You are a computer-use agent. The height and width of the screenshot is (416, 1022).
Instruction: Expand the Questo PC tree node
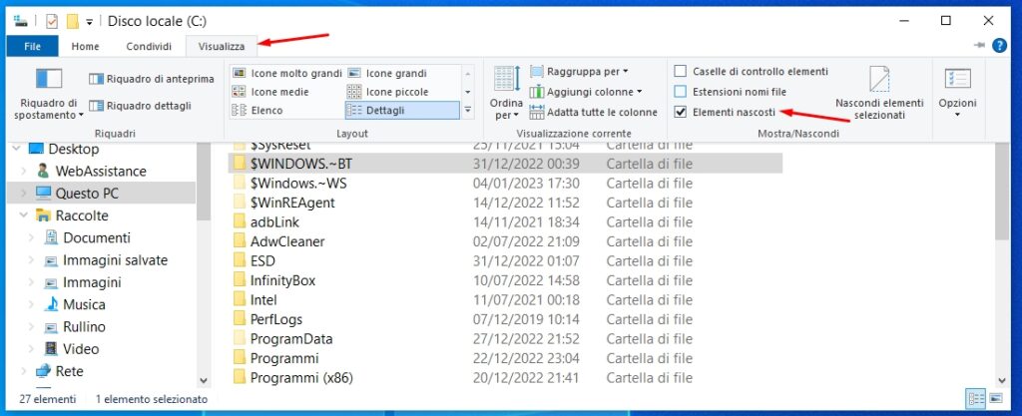coord(24,194)
